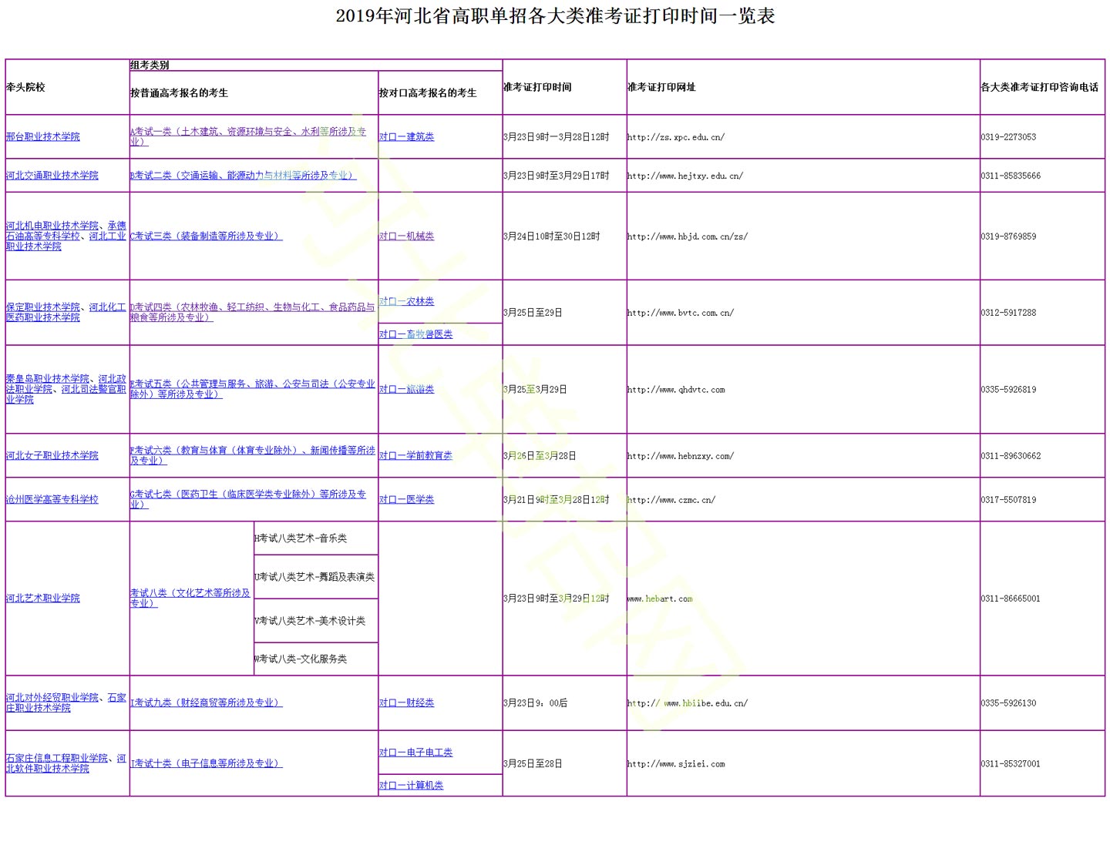Select URL http://www.hebnzxy.com/
The width and height of the screenshot is (1110, 845).
pos(681,456)
